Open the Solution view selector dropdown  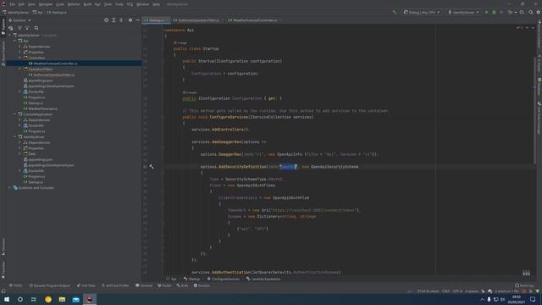19,20
